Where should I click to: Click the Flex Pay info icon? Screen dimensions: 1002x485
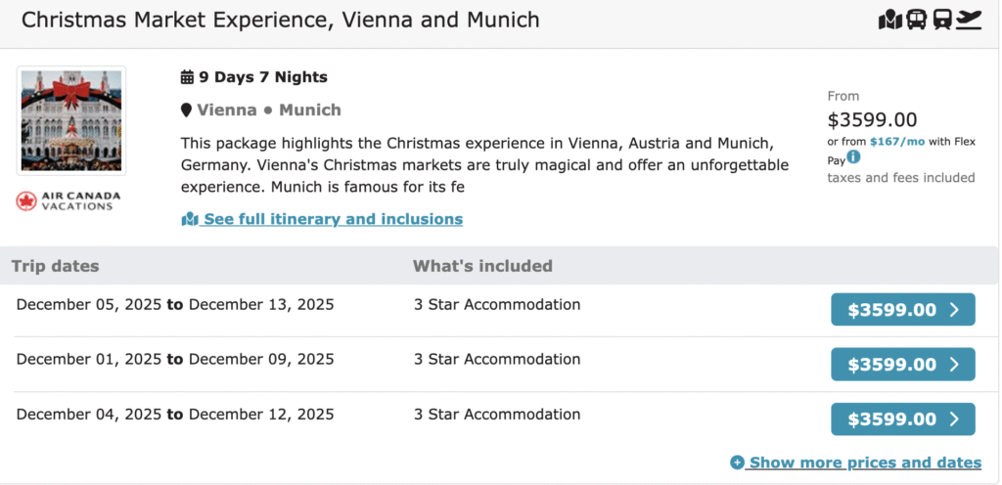(x=853, y=157)
